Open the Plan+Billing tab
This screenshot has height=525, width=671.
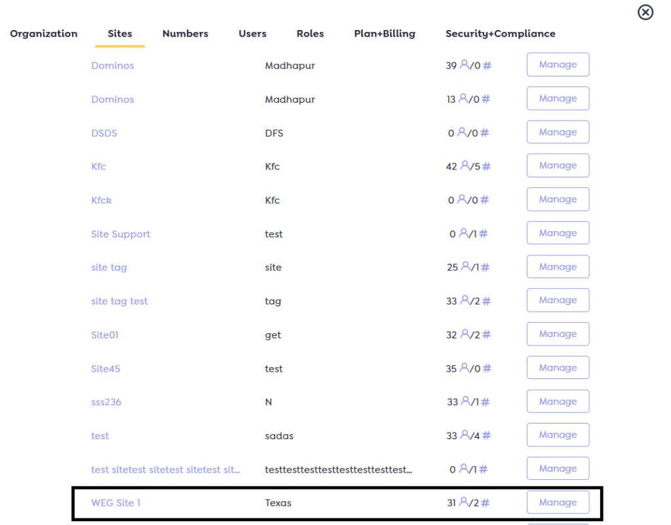pyautogui.click(x=385, y=33)
